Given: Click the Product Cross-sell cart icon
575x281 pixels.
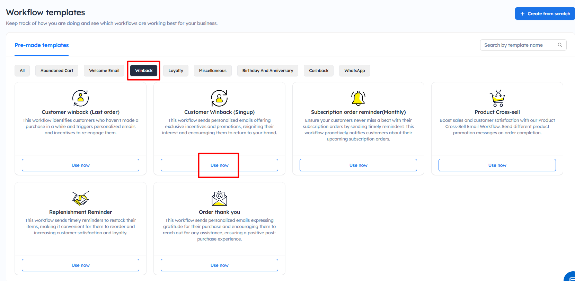Looking at the screenshot, I should click(497, 98).
